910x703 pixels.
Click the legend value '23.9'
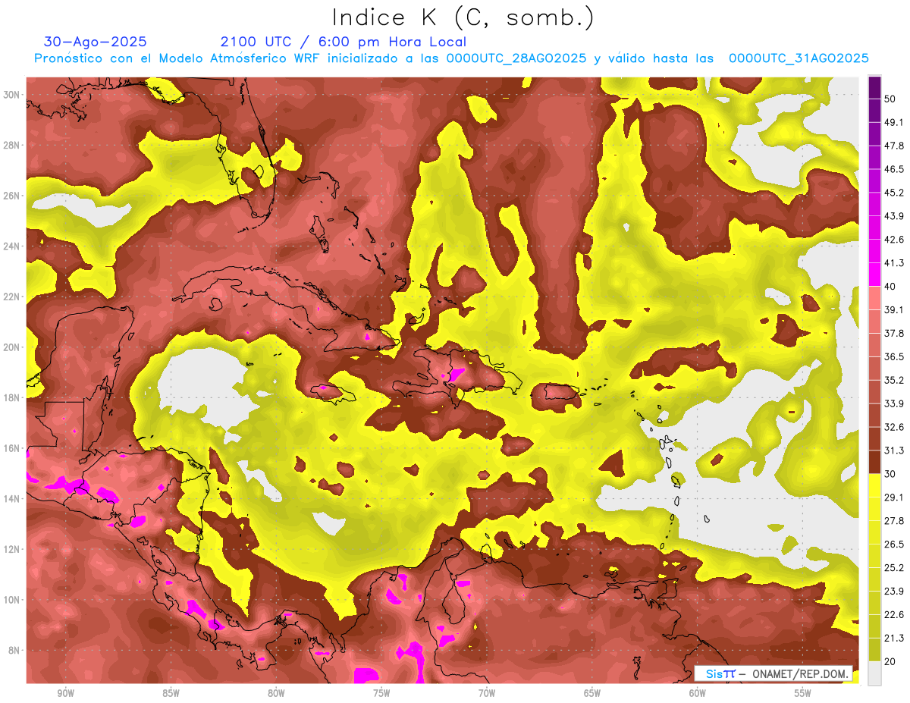click(894, 592)
